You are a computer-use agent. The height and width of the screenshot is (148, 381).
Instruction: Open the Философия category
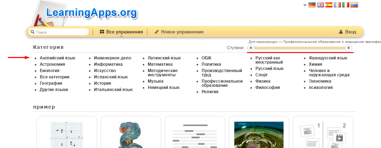click(267, 87)
